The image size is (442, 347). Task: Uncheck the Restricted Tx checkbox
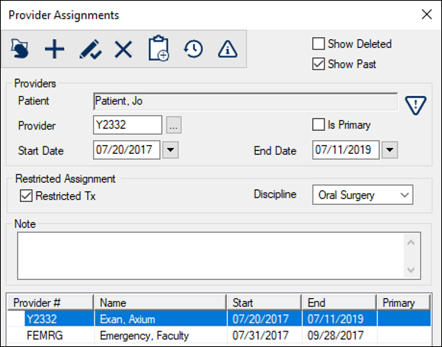coord(26,196)
